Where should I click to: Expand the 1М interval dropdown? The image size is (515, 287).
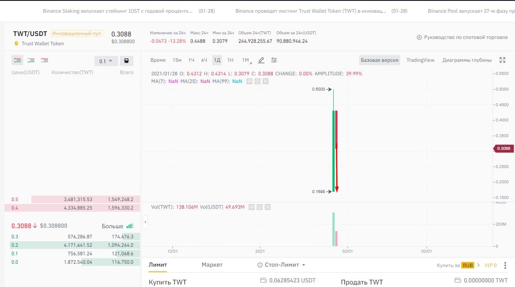pyautogui.click(x=246, y=60)
